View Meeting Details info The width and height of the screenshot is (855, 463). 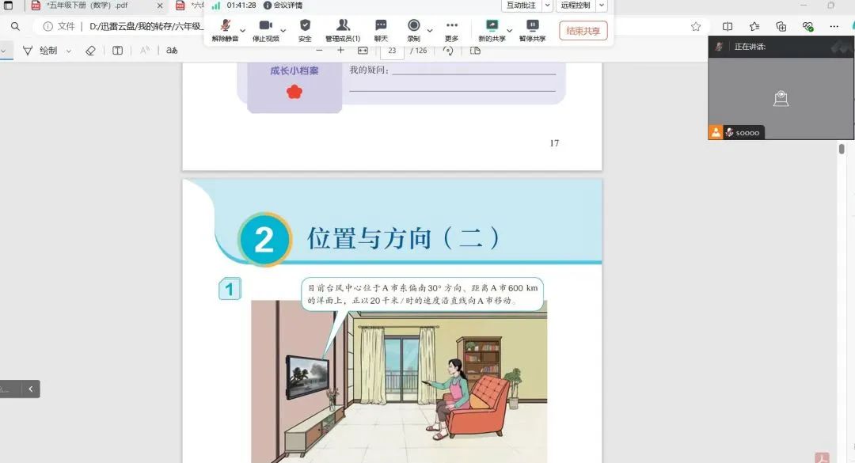coord(283,6)
